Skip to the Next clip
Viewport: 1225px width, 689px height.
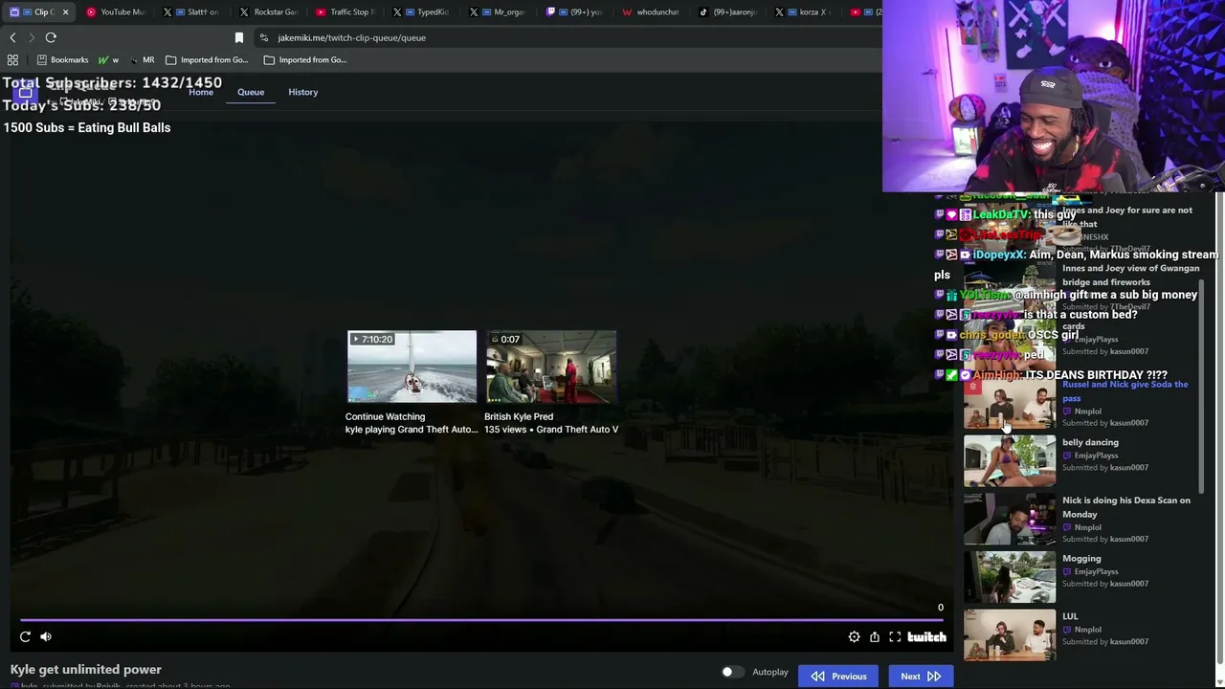pos(921,677)
